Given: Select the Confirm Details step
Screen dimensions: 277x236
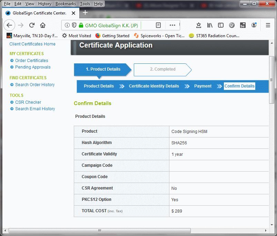Looking at the screenshot, I should coord(239,86).
